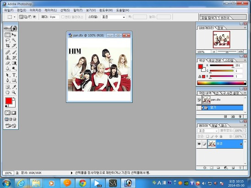Viewport: 251px width, 188px height.
Task: Enable lock image pixels brush checkbox
Action: pos(212,136)
